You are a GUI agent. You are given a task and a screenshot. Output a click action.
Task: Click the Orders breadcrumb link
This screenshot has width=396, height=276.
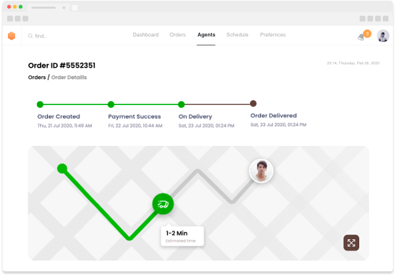[37, 78]
